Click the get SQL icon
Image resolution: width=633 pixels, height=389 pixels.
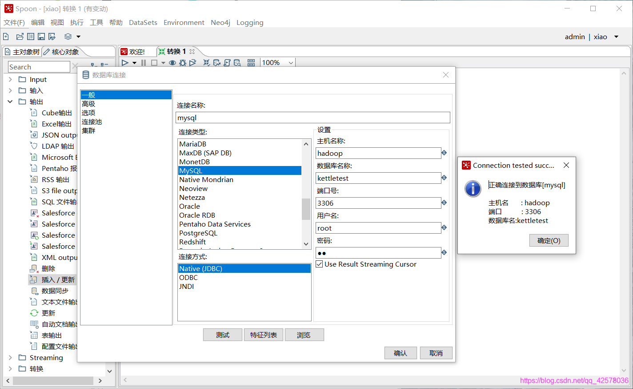[227, 63]
